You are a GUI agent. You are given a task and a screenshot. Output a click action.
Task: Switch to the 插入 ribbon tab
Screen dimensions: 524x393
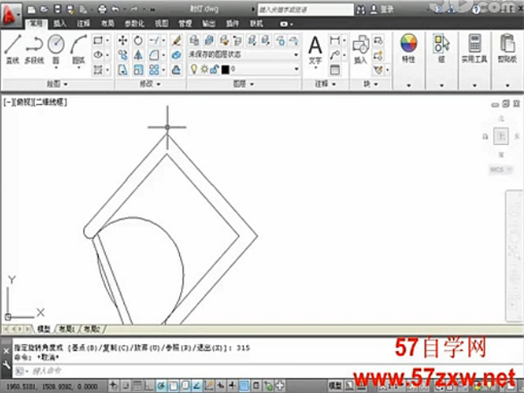(59, 24)
